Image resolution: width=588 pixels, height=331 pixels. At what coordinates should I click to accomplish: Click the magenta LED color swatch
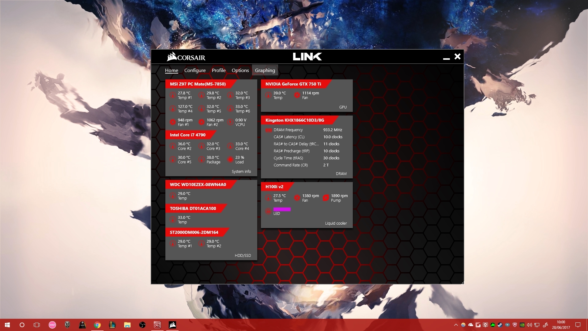tap(282, 209)
